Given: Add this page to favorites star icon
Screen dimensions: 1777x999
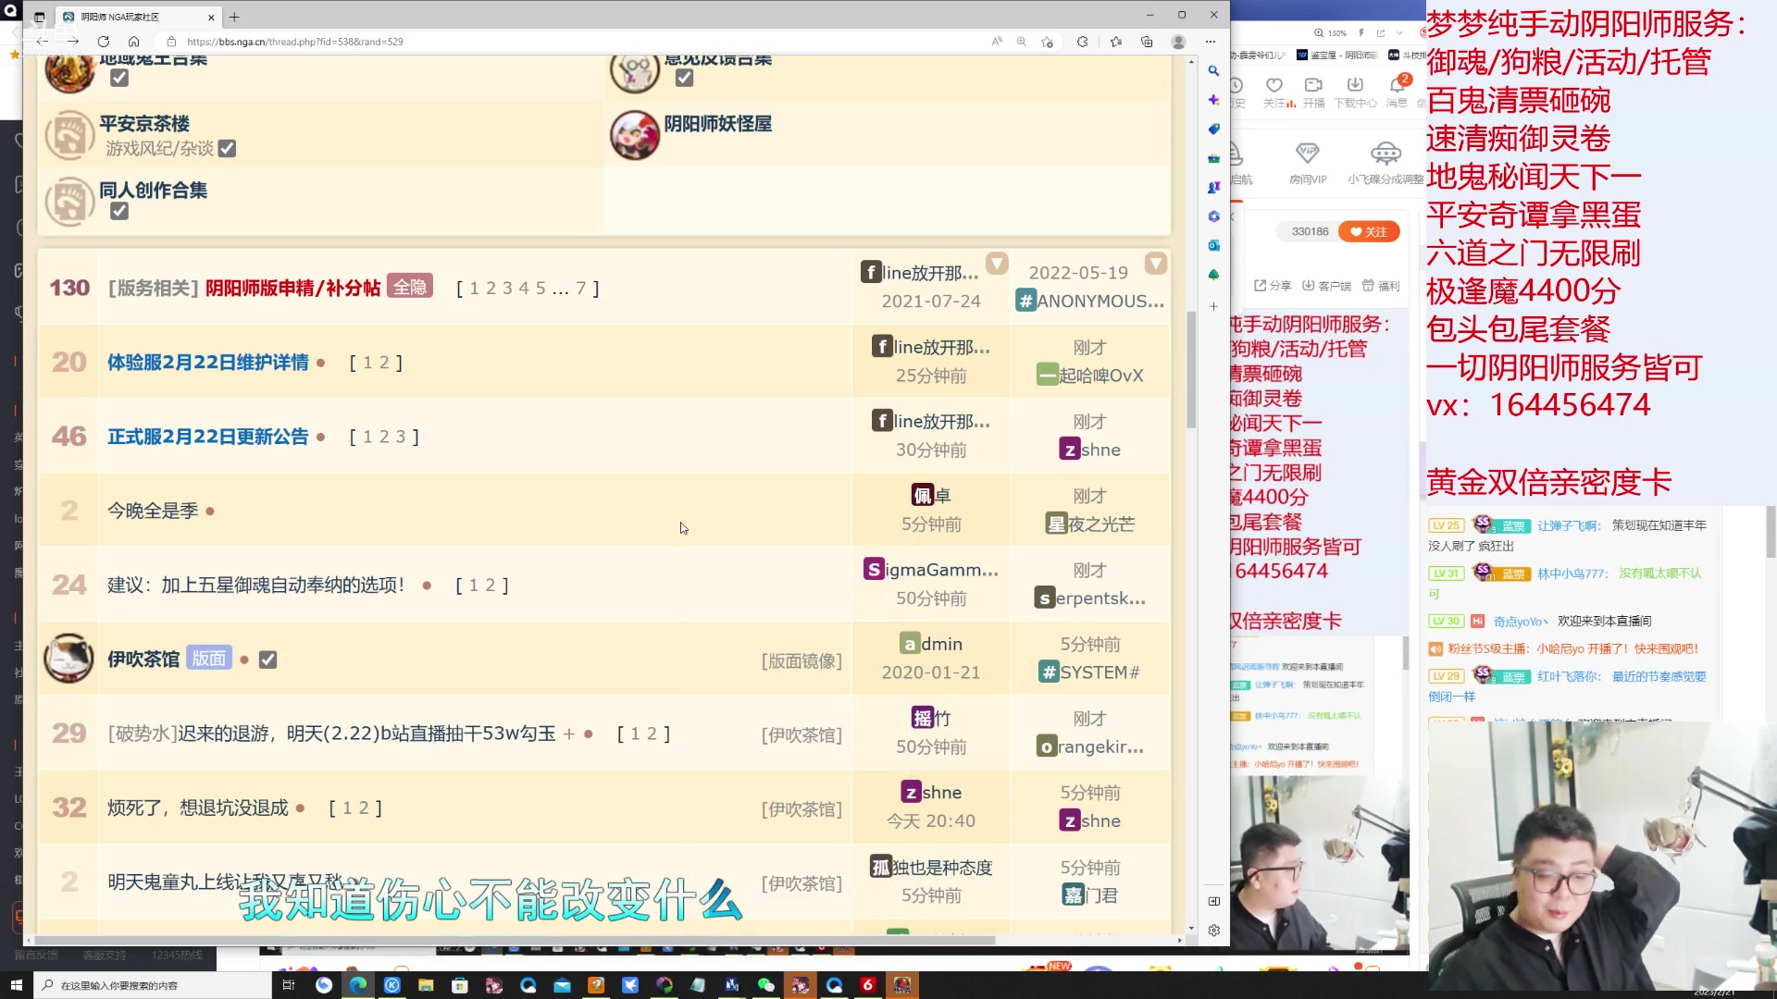Looking at the screenshot, I should pyautogui.click(x=1047, y=42).
